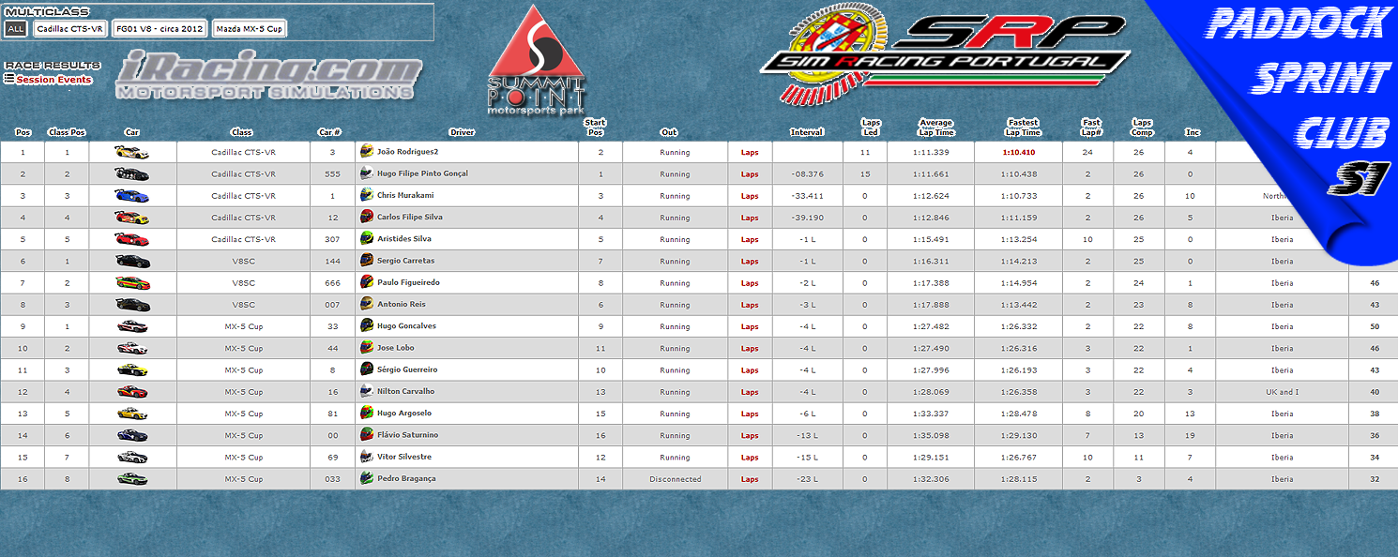The height and width of the screenshot is (557, 1398).
Task: Open Laps link for Jose Lobo
Action: (x=750, y=349)
